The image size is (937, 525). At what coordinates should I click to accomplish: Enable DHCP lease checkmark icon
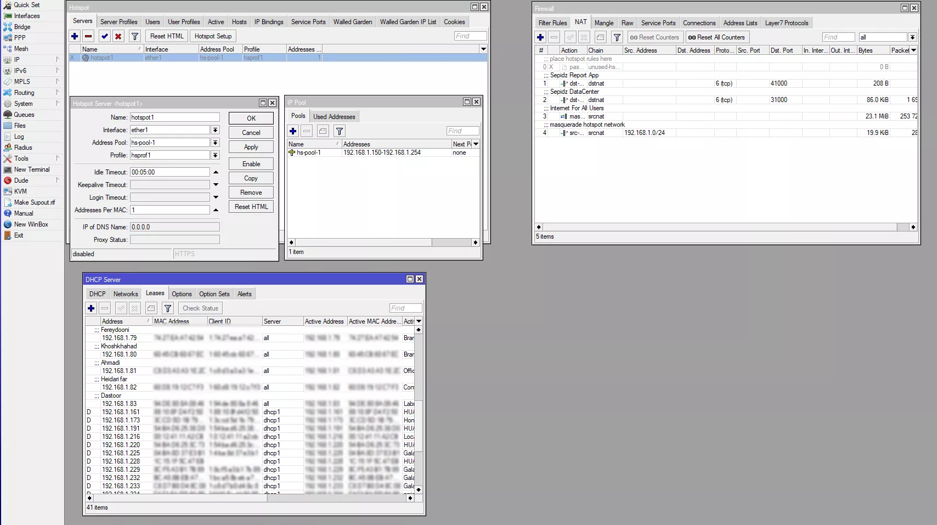pos(121,308)
